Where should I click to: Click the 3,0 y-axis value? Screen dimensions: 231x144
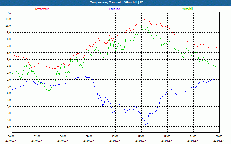click(8, 73)
